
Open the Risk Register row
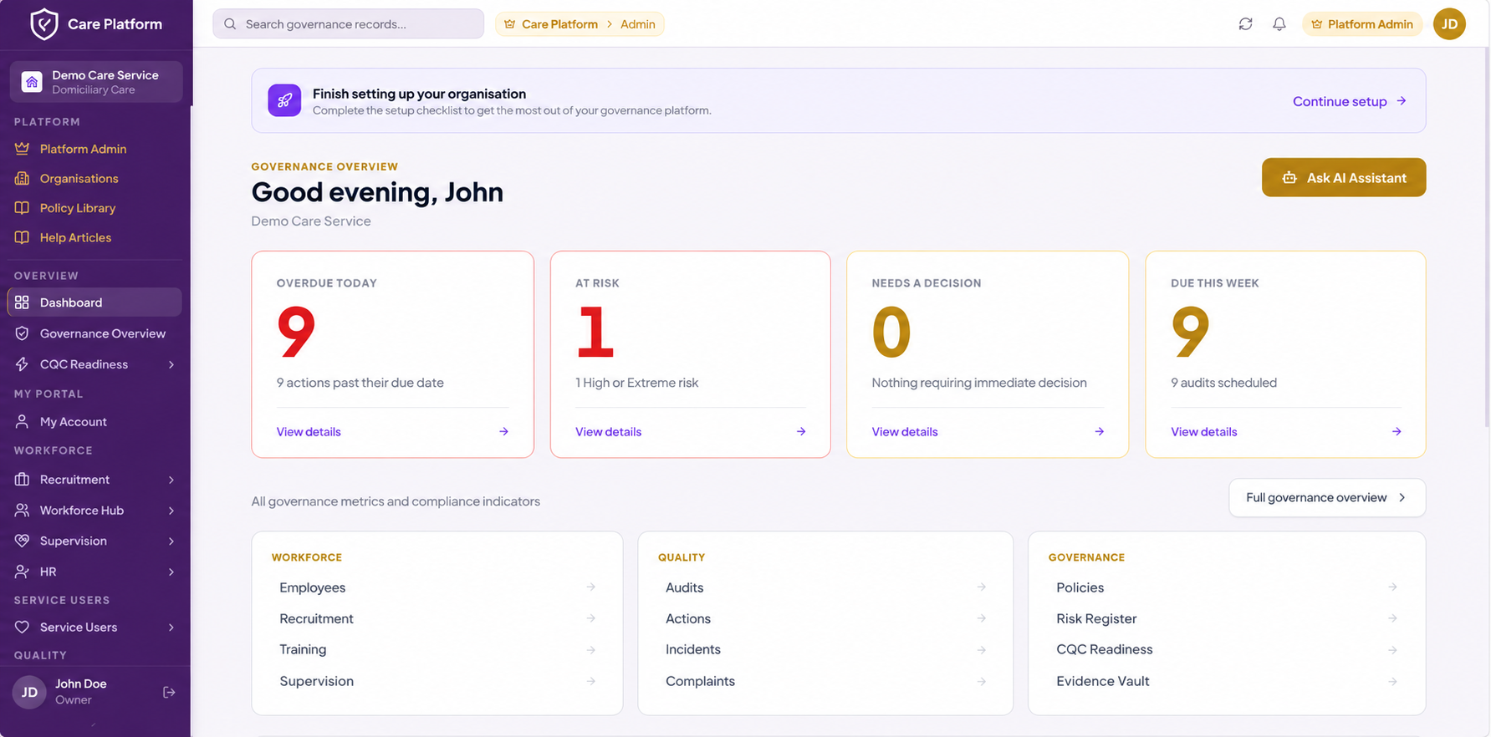(1227, 618)
